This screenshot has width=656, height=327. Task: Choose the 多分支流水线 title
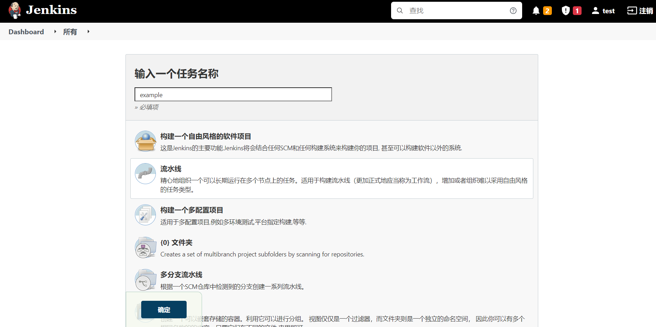click(x=181, y=275)
